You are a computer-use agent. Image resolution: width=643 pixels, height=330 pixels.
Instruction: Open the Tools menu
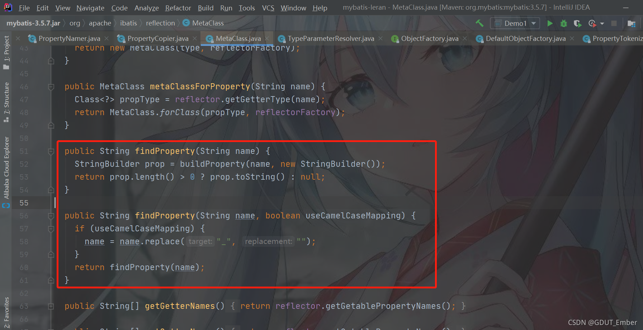tap(247, 8)
